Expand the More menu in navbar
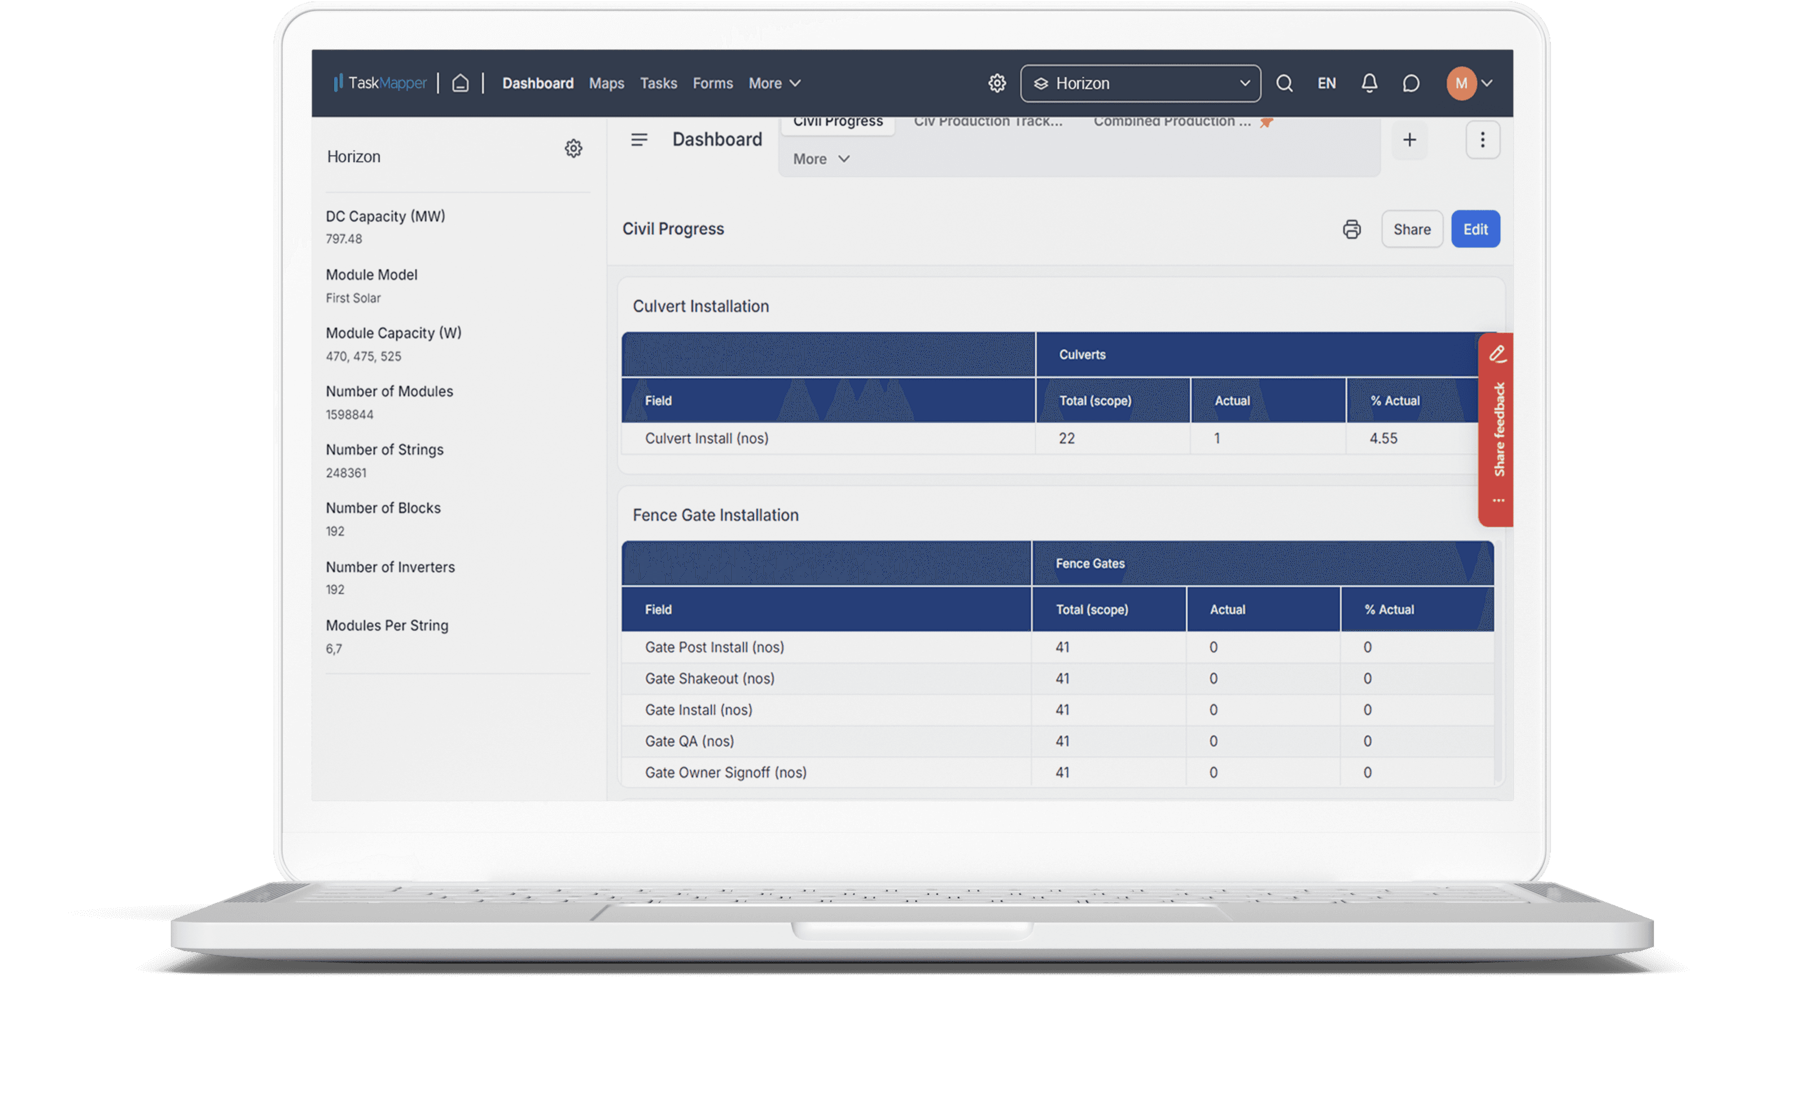The image size is (1800, 1096). [x=774, y=84]
